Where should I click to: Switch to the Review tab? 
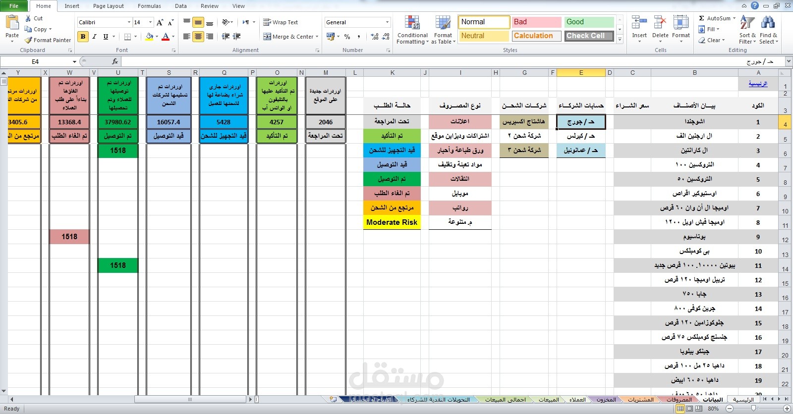tap(210, 6)
